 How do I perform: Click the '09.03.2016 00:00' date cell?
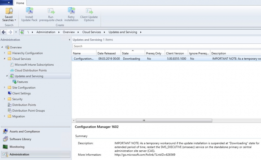tap(109, 59)
